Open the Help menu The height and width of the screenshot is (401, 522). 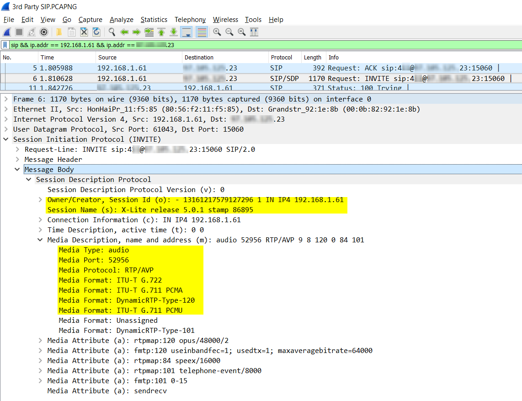276,20
